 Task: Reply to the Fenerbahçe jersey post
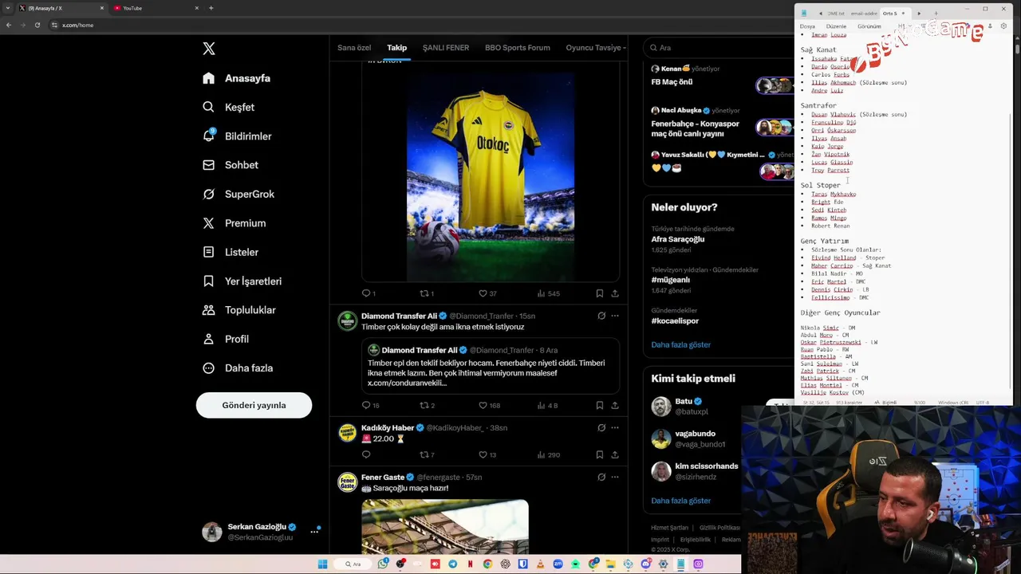coord(369,293)
